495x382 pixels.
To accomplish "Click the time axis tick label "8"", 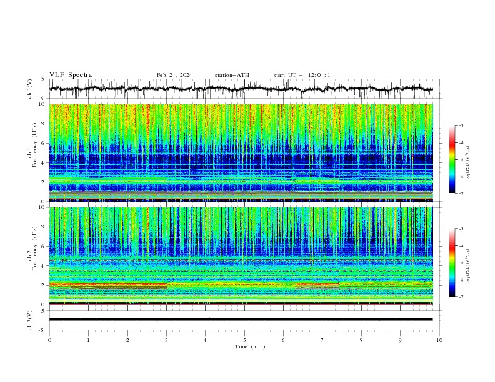I will click(361, 340).
